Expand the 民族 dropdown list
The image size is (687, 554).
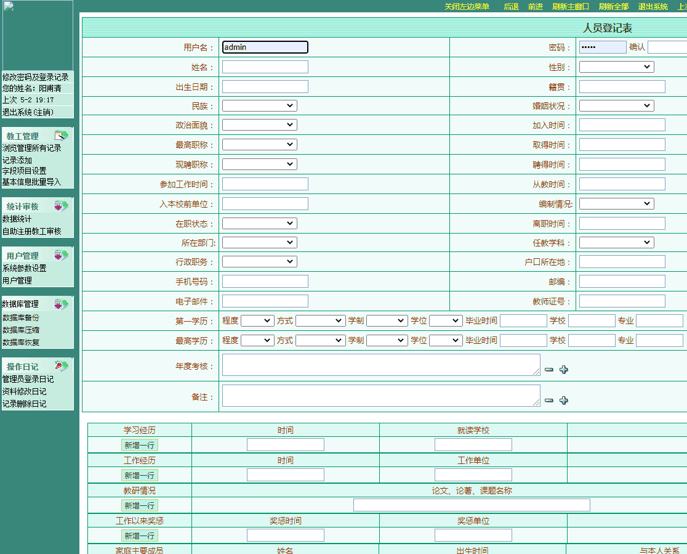point(259,106)
